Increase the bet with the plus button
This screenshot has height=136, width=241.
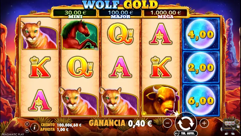point(204,123)
